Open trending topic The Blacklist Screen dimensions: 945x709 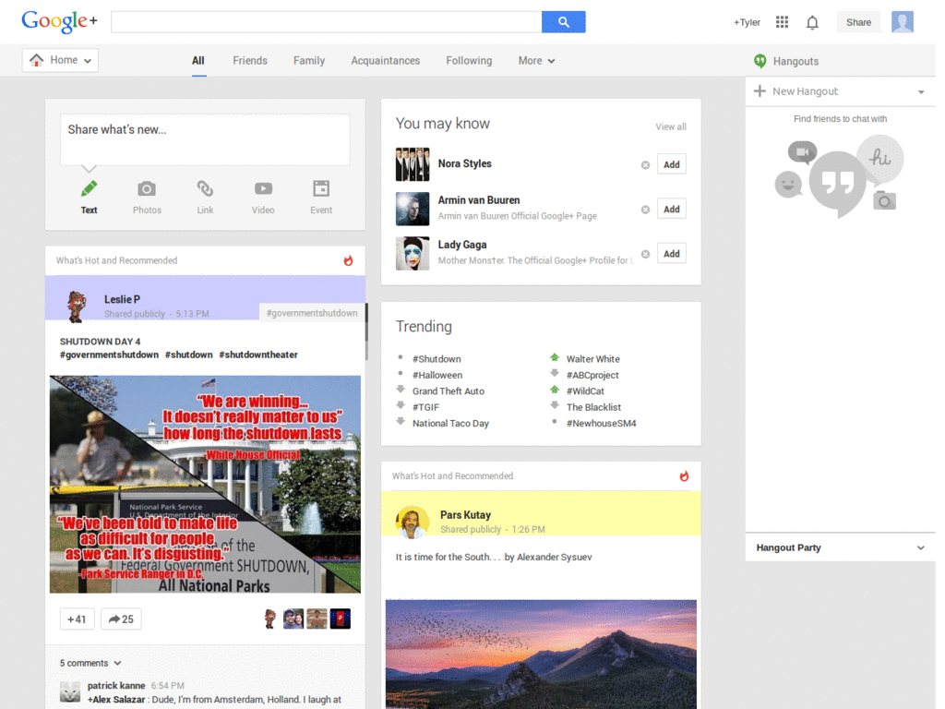593,407
